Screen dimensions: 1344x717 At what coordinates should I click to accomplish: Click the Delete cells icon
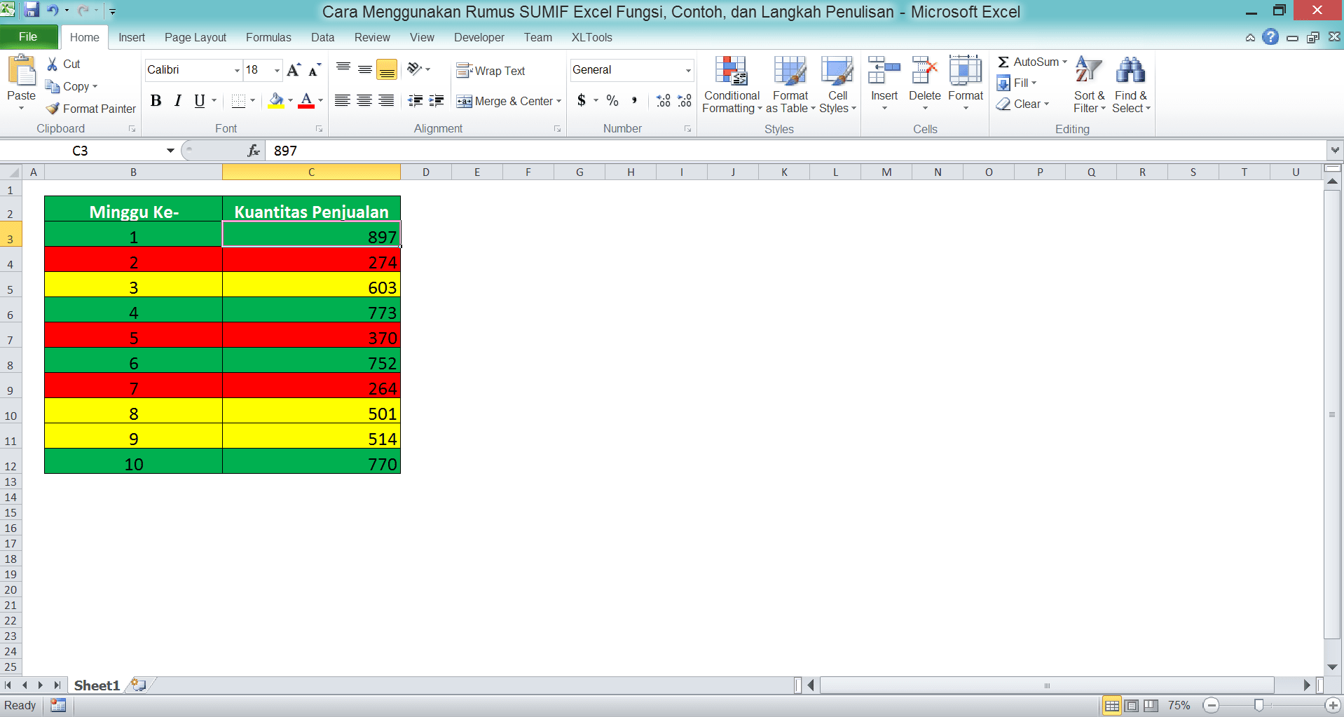(924, 71)
